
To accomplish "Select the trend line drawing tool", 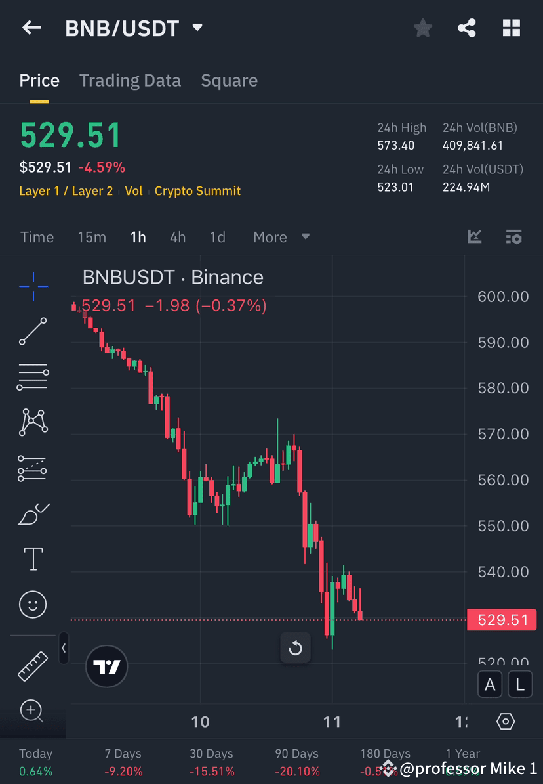I will tap(33, 332).
